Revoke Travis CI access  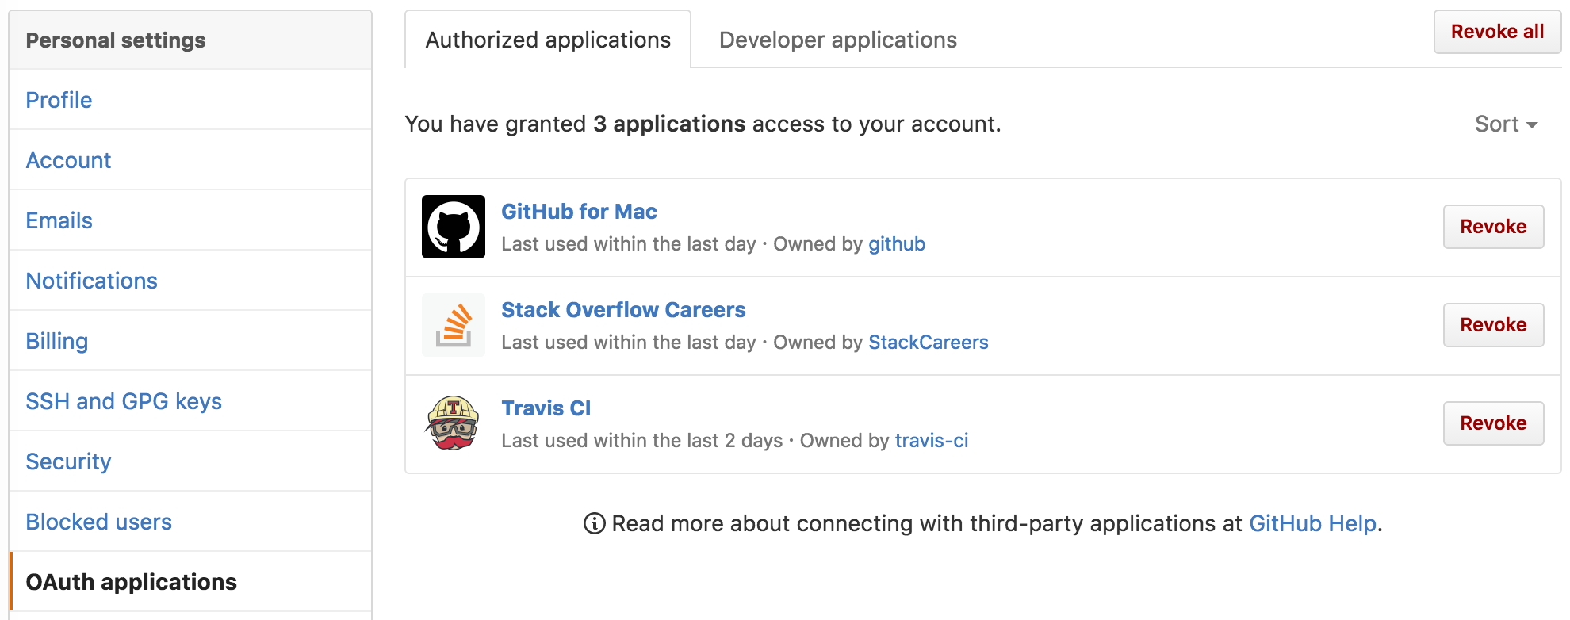point(1493,423)
